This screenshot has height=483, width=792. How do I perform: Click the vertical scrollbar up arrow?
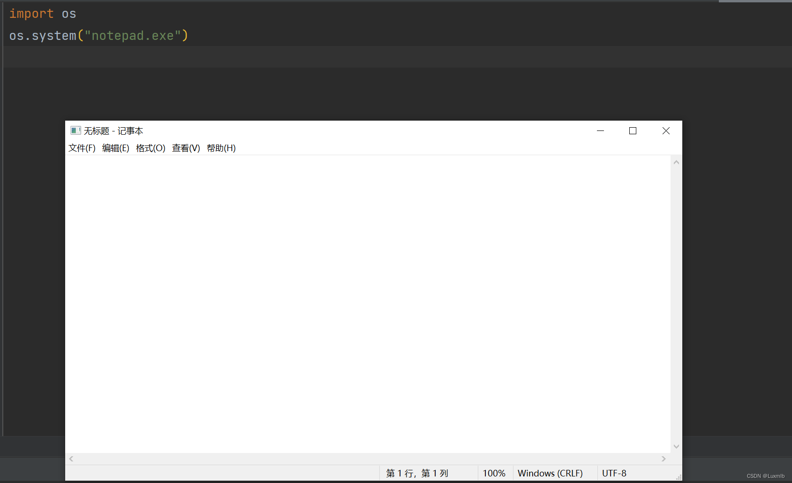point(676,161)
